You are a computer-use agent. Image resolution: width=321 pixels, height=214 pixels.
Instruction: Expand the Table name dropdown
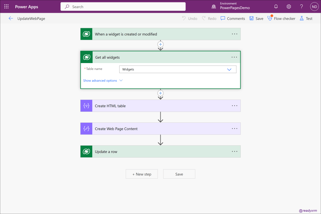229,69
